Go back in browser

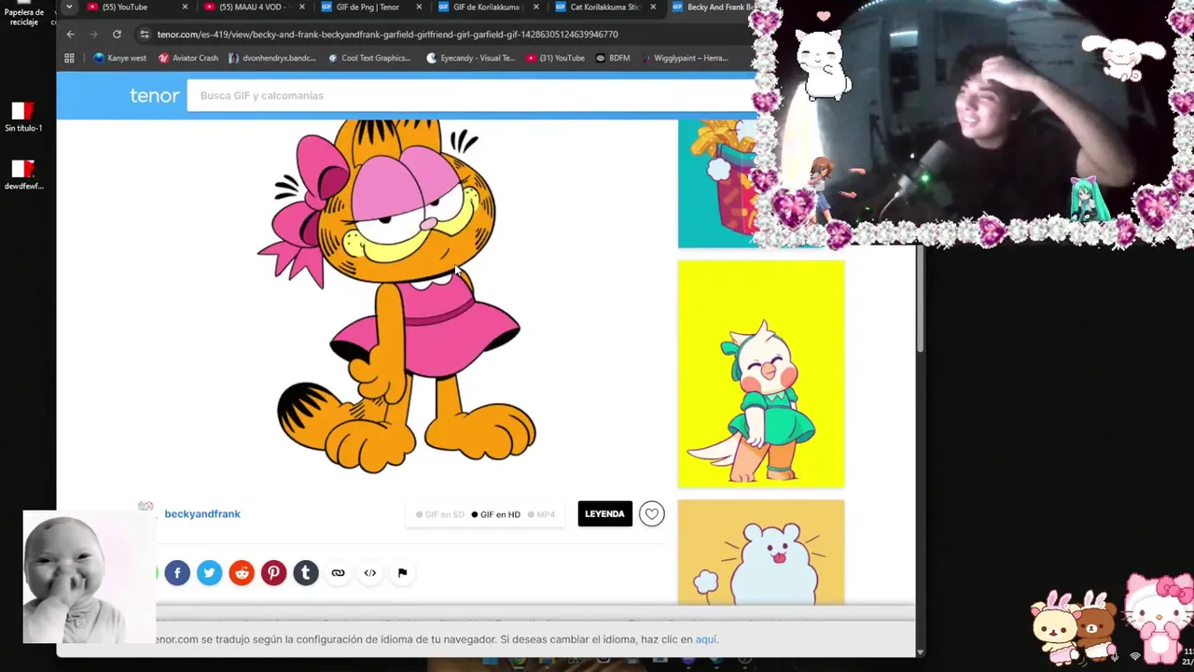click(71, 35)
